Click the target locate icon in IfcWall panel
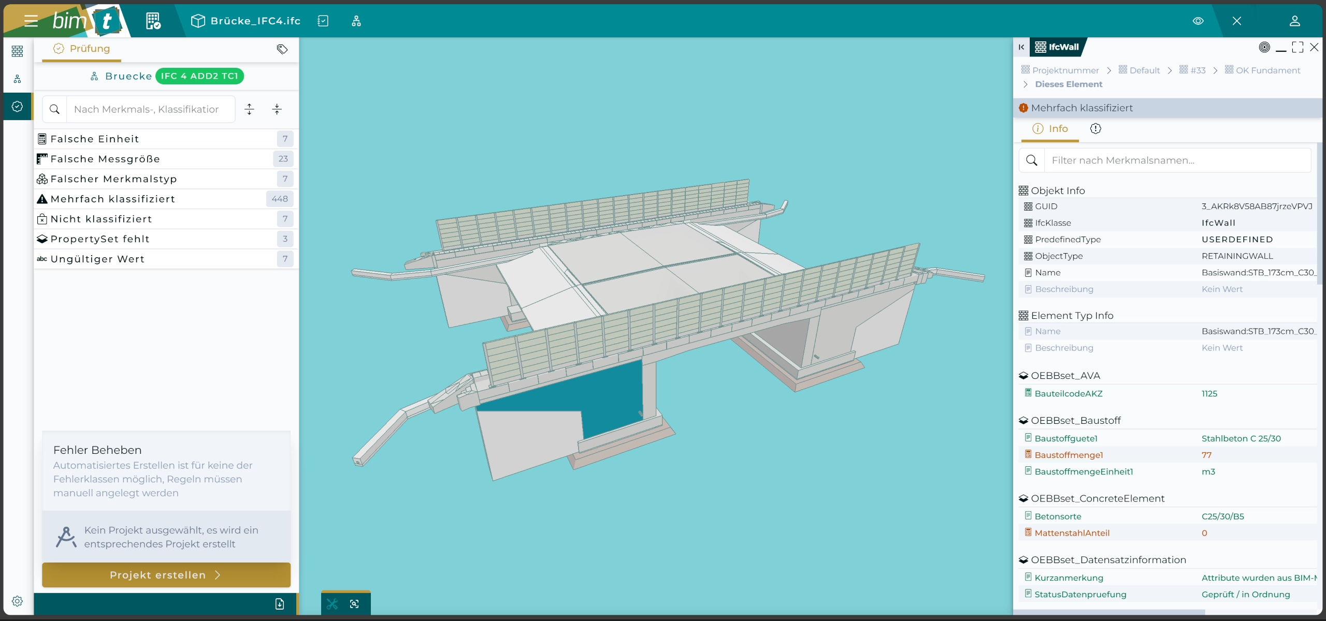The height and width of the screenshot is (621, 1326). (x=1264, y=47)
